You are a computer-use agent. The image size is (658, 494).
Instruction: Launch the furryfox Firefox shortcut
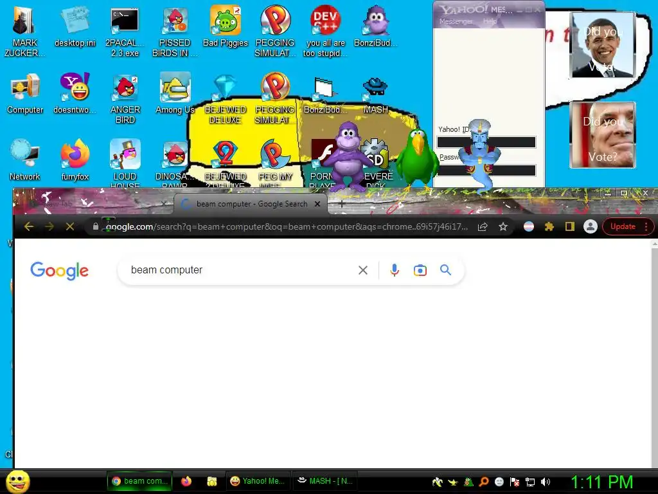tap(75, 160)
